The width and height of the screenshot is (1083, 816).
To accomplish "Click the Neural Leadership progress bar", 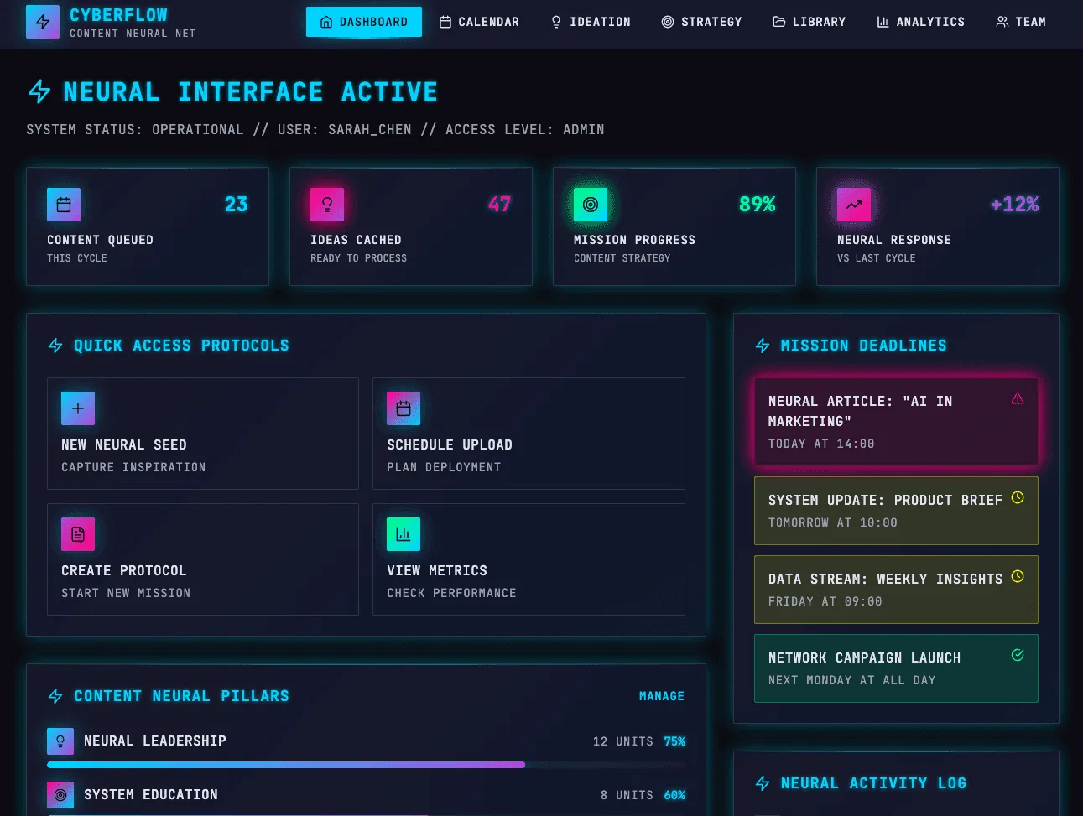I will tap(366, 765).
